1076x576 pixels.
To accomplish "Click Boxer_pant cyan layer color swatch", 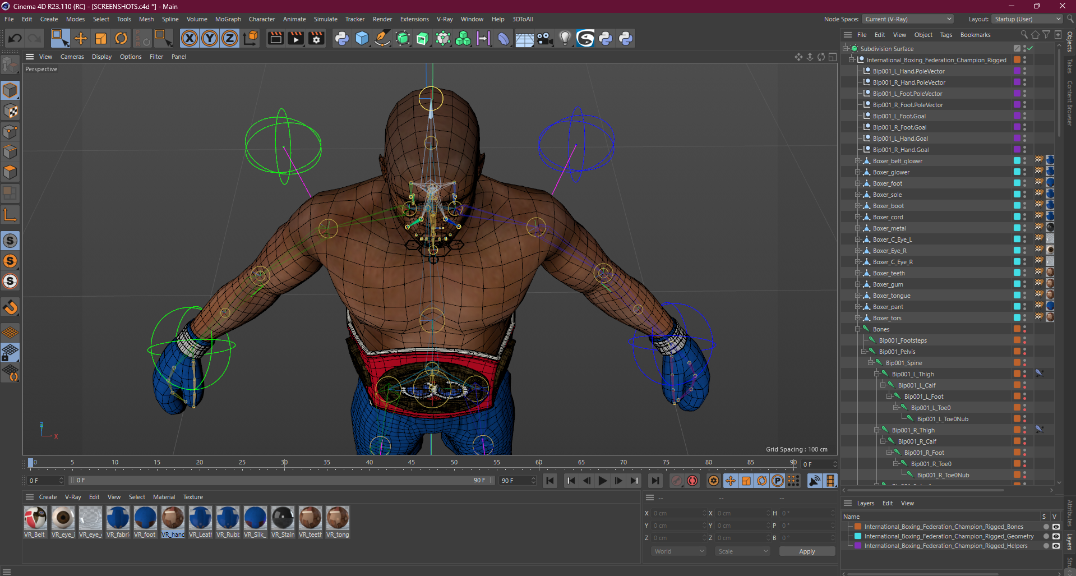I will pyautogui.click(x=1017, y=307).
